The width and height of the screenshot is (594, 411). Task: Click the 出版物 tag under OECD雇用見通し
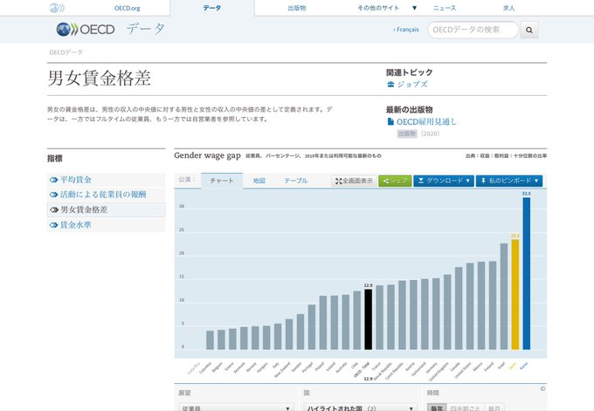click(406, 134)
